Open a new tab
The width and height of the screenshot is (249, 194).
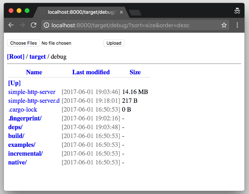(135, 13)
